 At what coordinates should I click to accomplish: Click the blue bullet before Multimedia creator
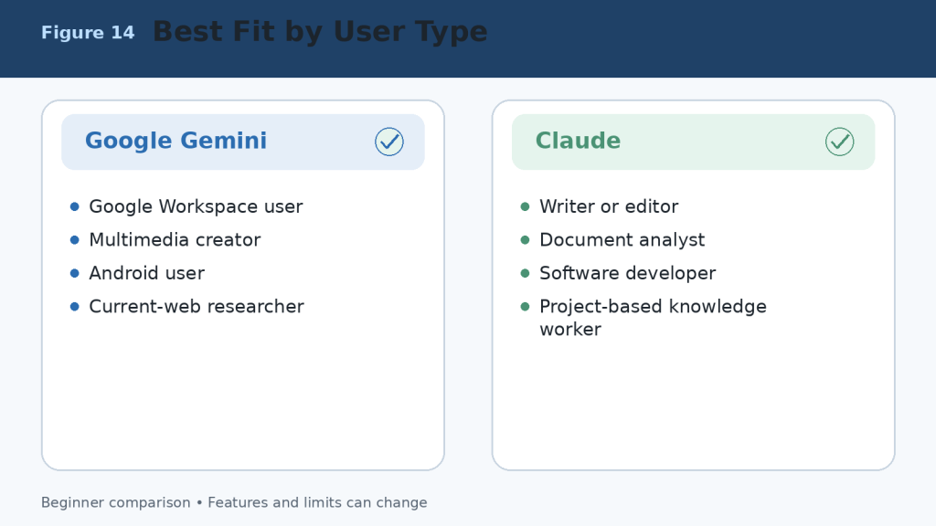tap(75, 240)
